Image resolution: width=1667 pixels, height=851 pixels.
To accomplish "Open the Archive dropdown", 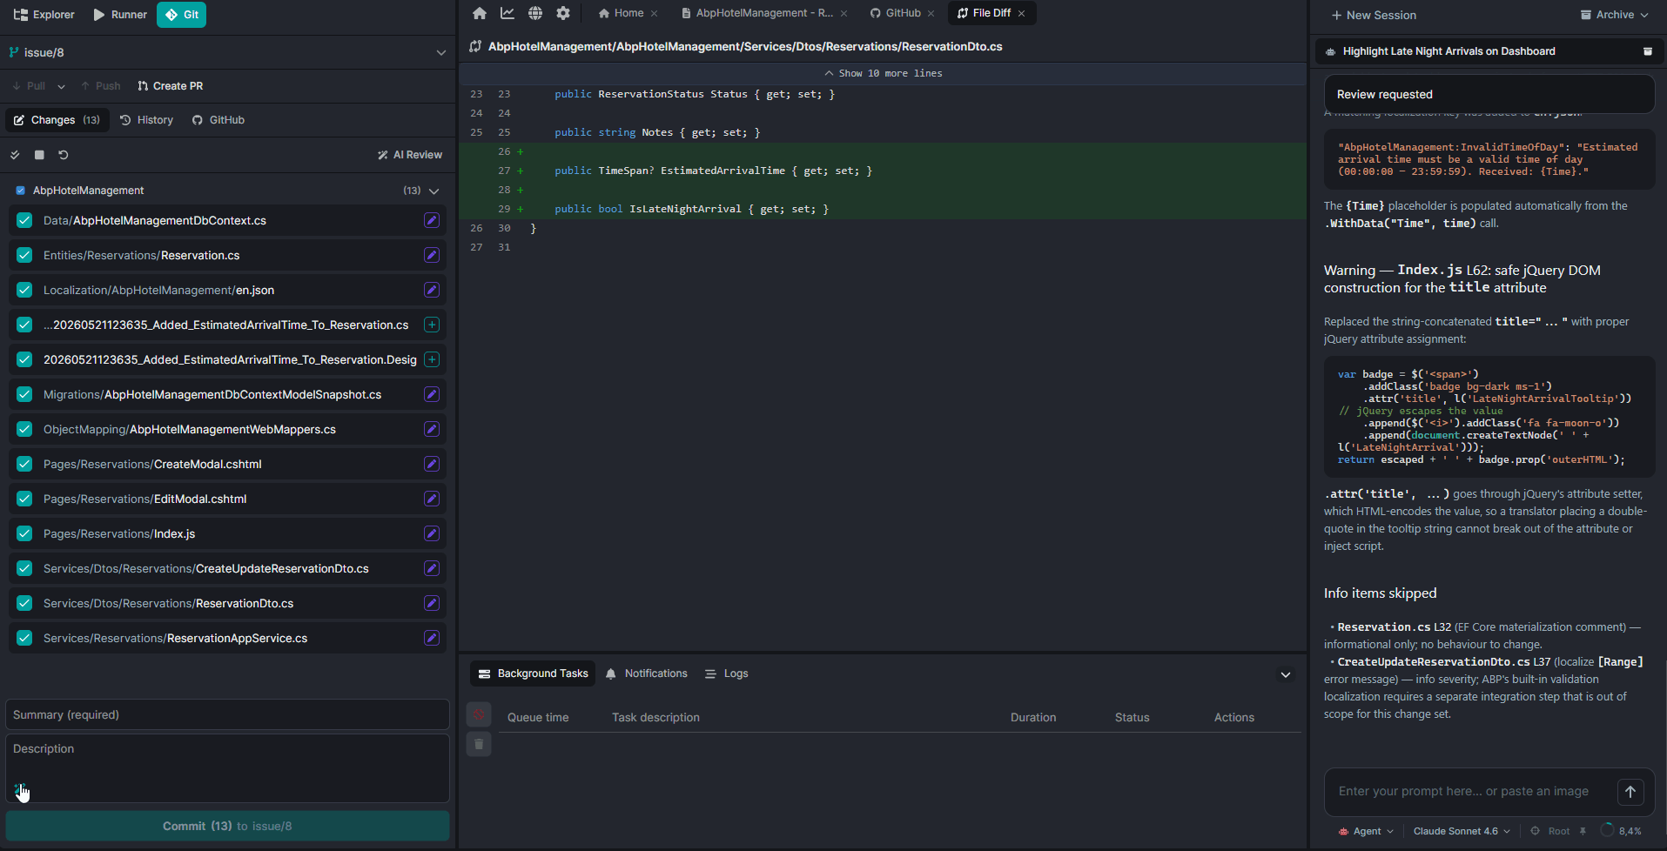I will pos(1614,15).
